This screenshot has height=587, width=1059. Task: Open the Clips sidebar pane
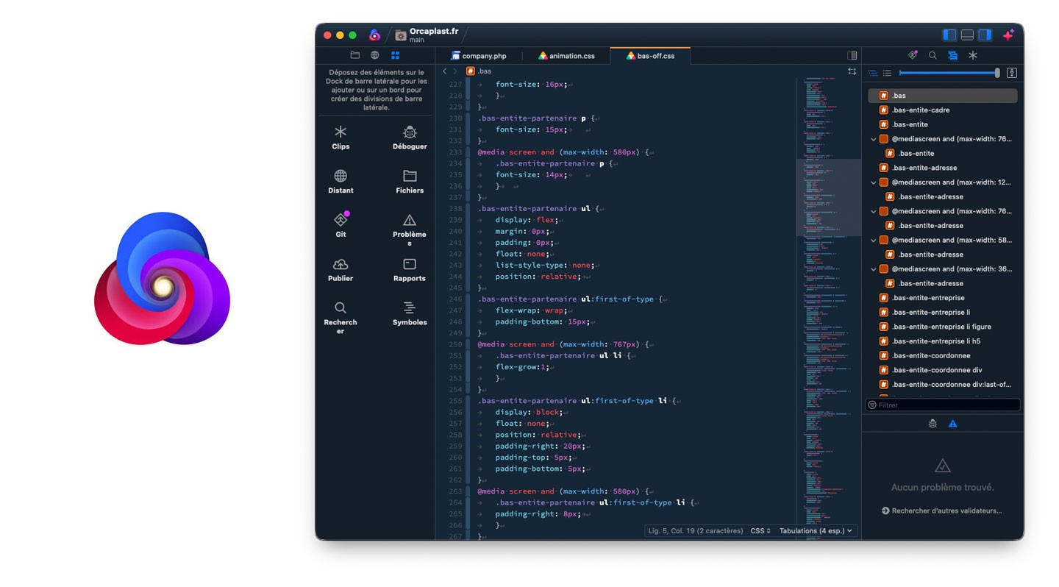(340, 137)
